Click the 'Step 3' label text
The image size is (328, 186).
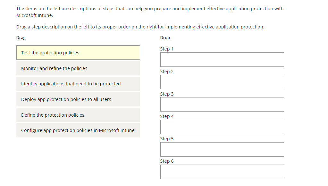(x=167, y=94)
